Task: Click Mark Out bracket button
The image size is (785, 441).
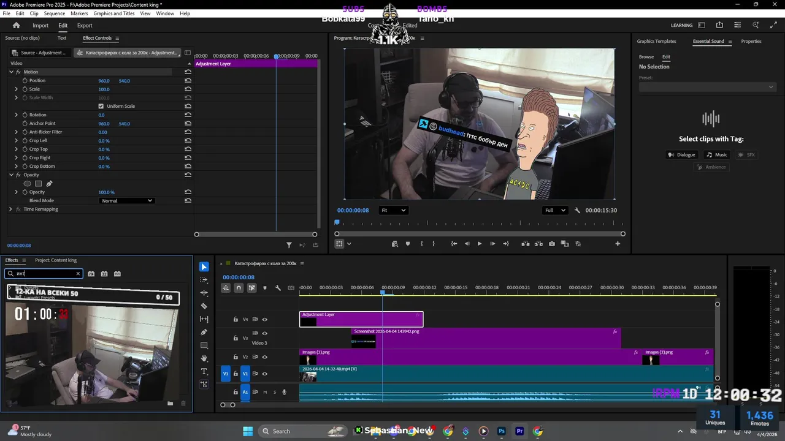Action: click(434, 244)
